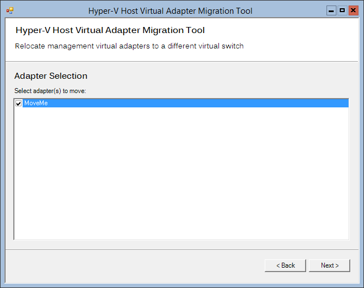Click the blue highlighted MoveMe row's empty part
This screenshot has width=364, height=288.
tap(197, 103)
